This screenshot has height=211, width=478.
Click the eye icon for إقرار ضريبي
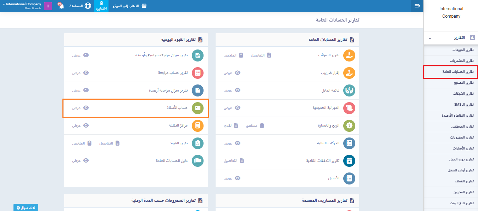[x=238, y=73]
